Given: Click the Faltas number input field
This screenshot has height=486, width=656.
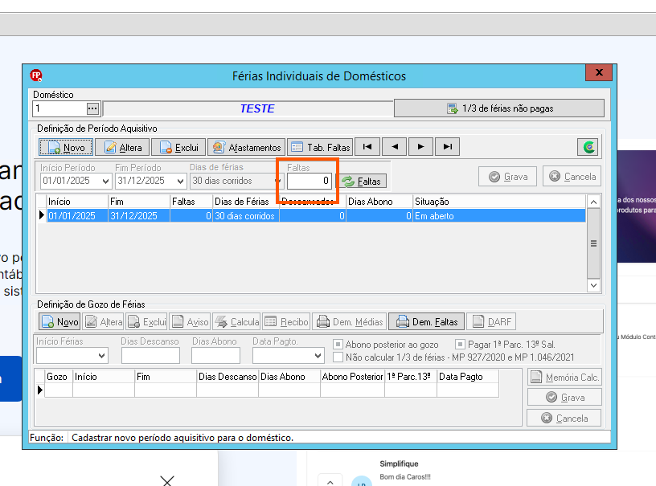Looking at the screenshot, I should [x=310, y=181].
